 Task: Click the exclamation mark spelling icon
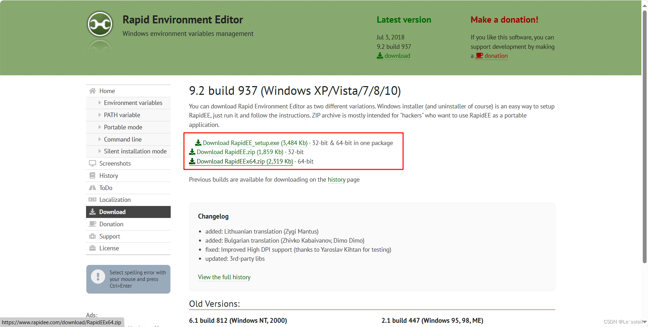(x=98, y=276)
